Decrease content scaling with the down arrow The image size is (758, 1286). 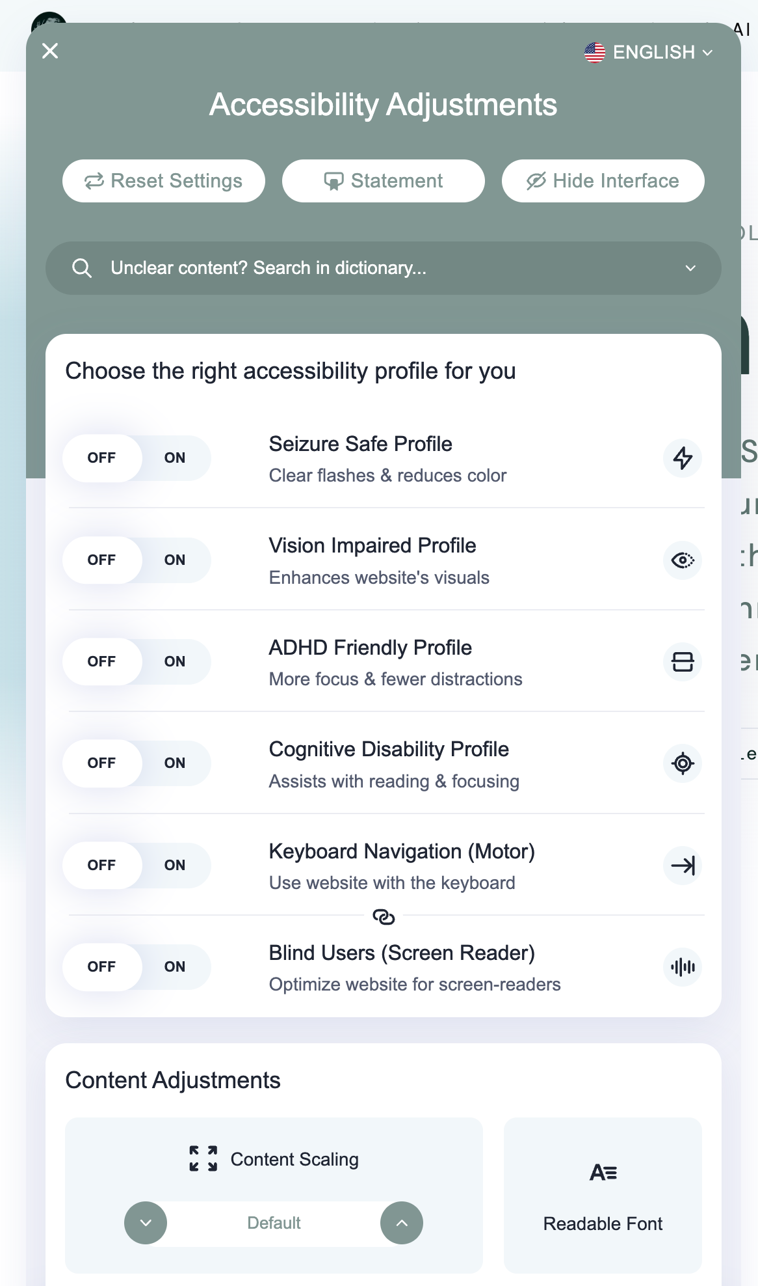coord(146,1223)
